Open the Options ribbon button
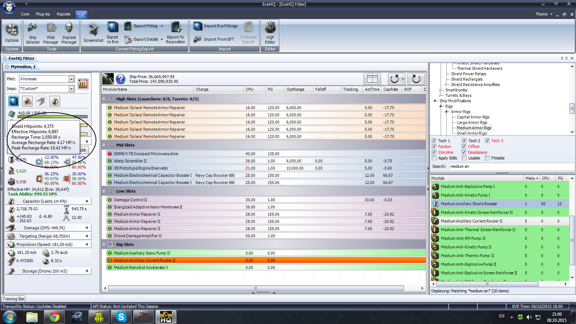 (x=12, y=33)
